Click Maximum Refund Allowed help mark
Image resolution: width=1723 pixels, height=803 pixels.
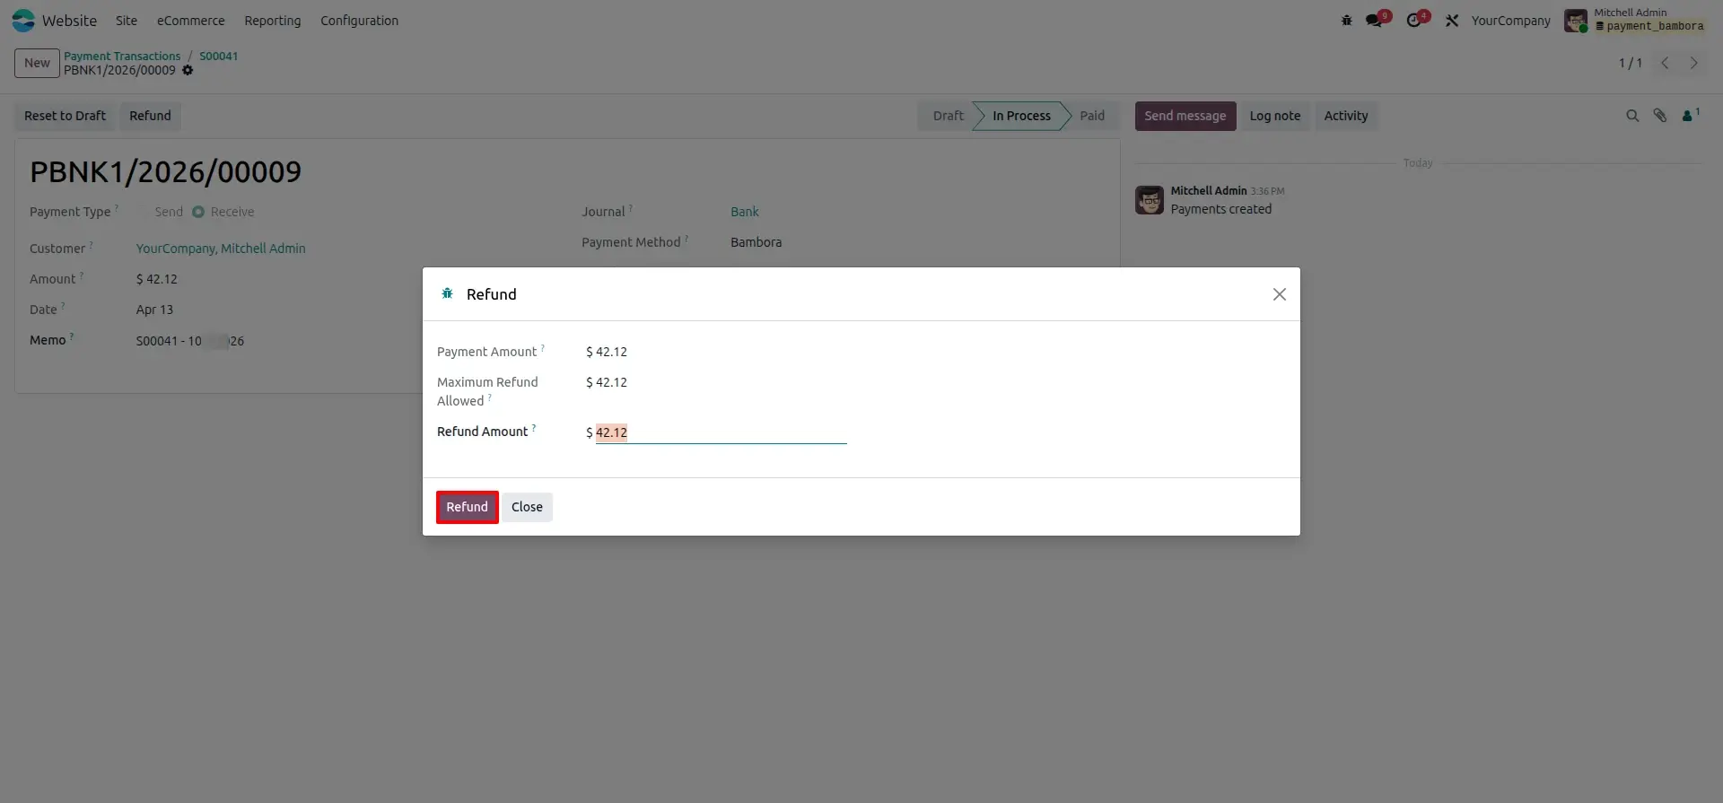point(490,397)
